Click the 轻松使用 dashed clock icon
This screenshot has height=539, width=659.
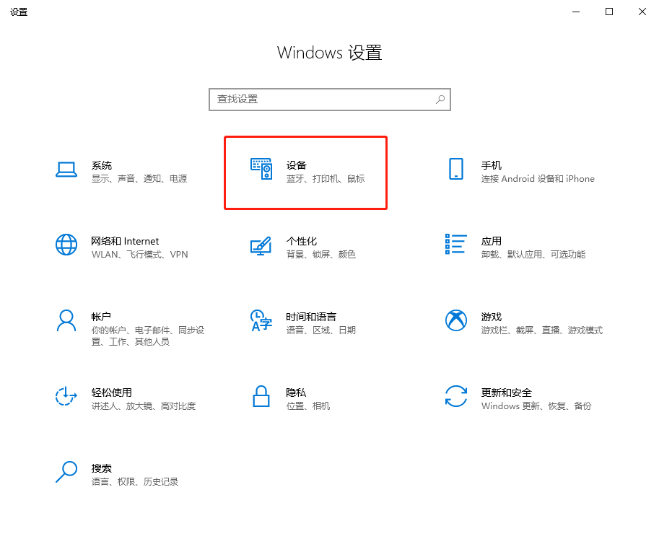66,396
